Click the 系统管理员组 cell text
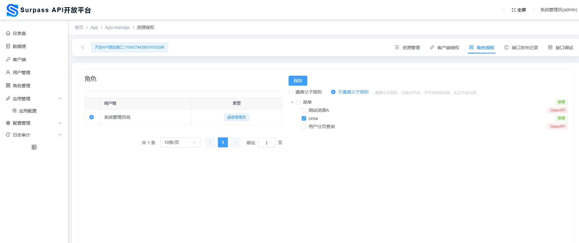Viewport: 579px width, 243px height. (117, 117)
